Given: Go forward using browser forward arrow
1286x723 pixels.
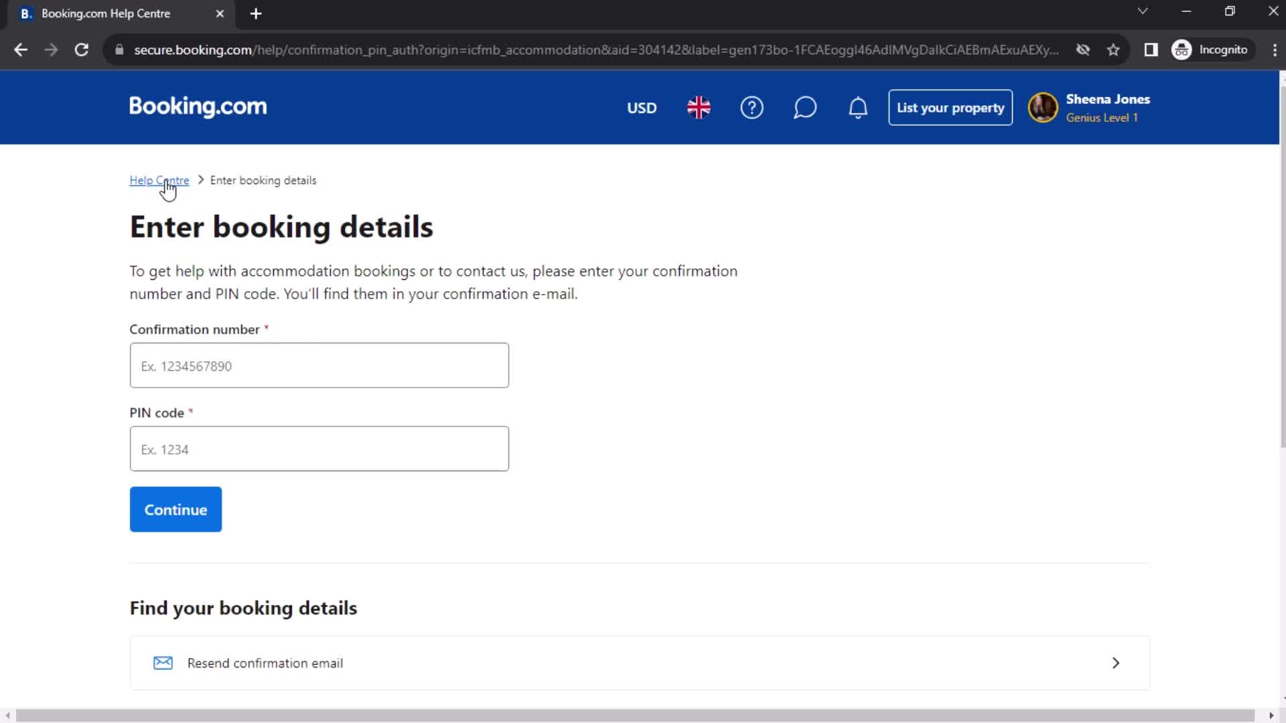Looking at the screenshot, I should 51,50.
